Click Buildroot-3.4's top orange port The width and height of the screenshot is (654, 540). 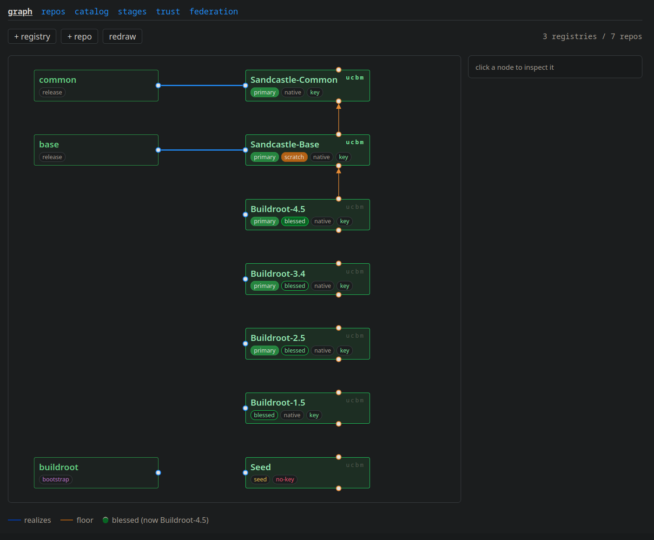click(x=339, y=263)
